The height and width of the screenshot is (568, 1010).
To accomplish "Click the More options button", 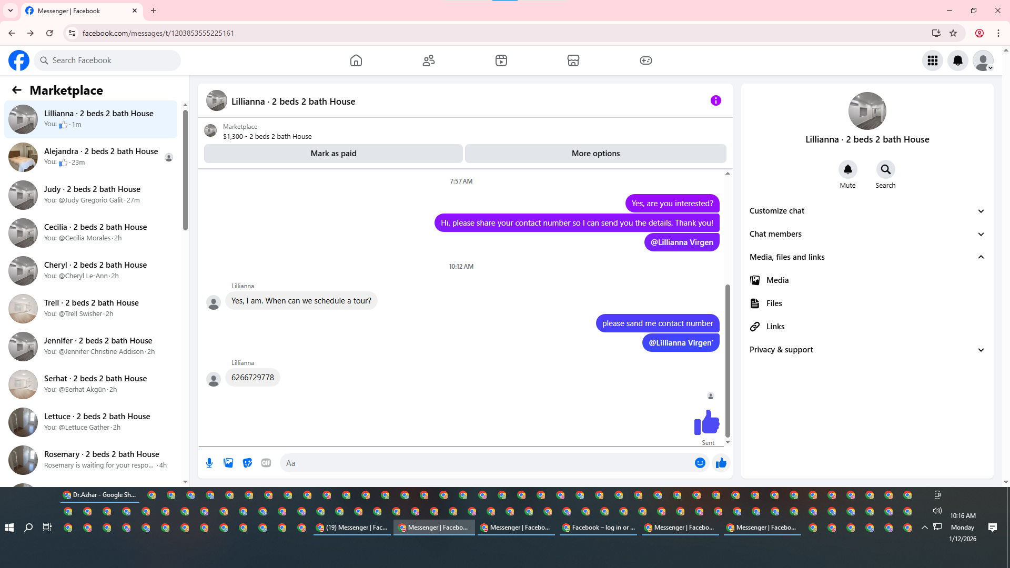I will click(595, 154).
